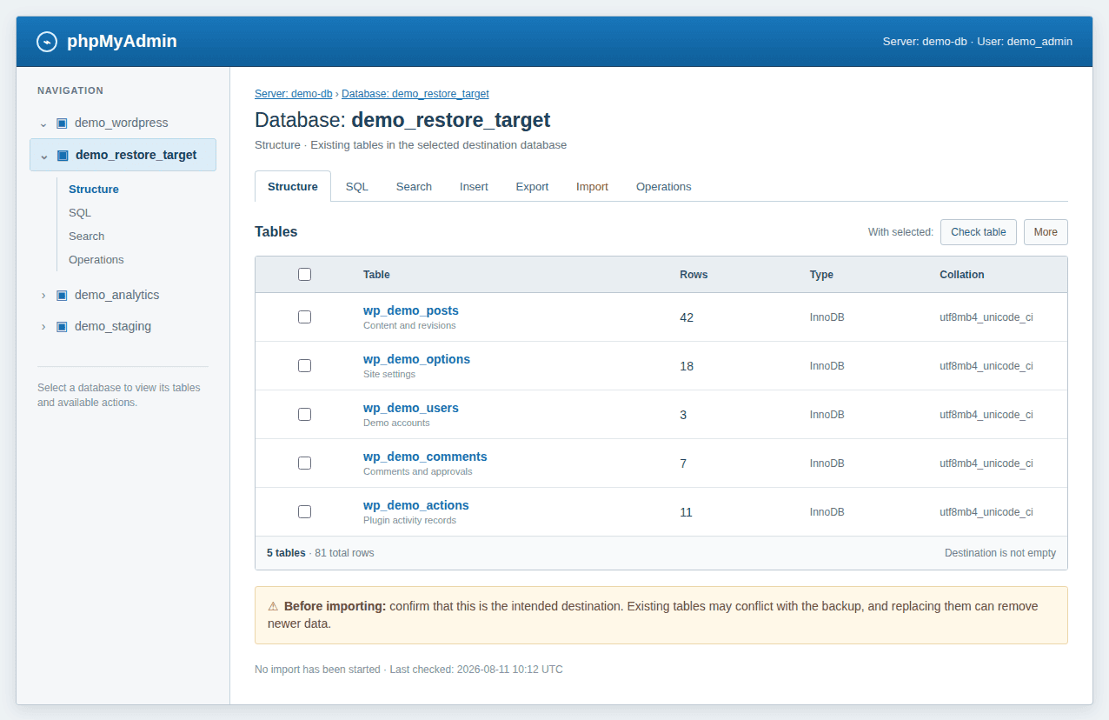Viewport: 1109px width, 720px height.
Task: Follow the Database: demo_restore_target breadcrumb link
Action: point(415,94)
